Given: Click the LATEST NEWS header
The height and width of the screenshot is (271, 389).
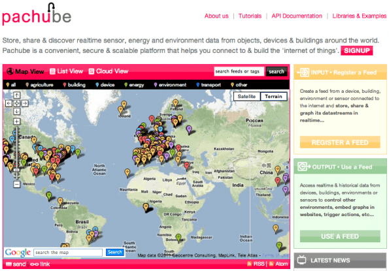Looking at the screenshot, I should (340, 261).
